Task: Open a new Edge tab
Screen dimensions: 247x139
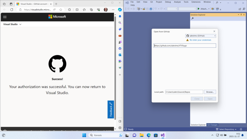Action: click(56, 4)
